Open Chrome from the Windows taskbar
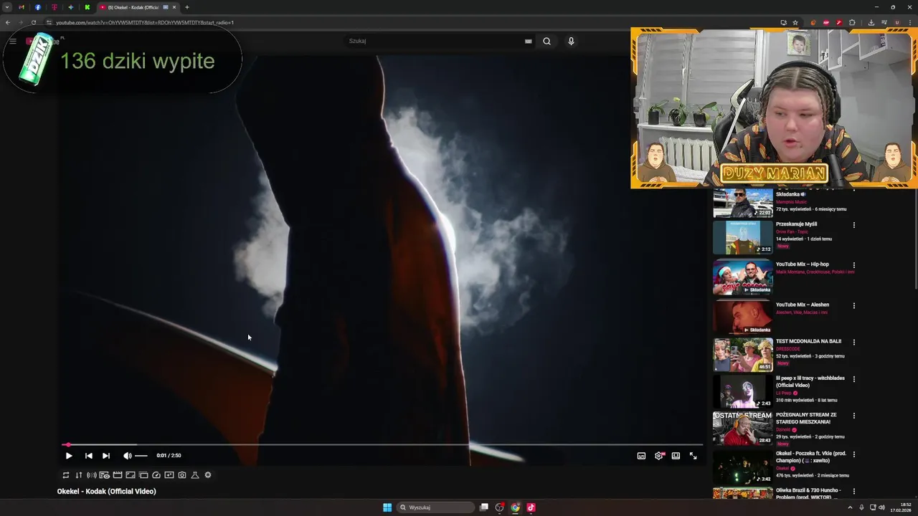Image resolution: width=918 pixels, height=516 pixels. [515, 507]
